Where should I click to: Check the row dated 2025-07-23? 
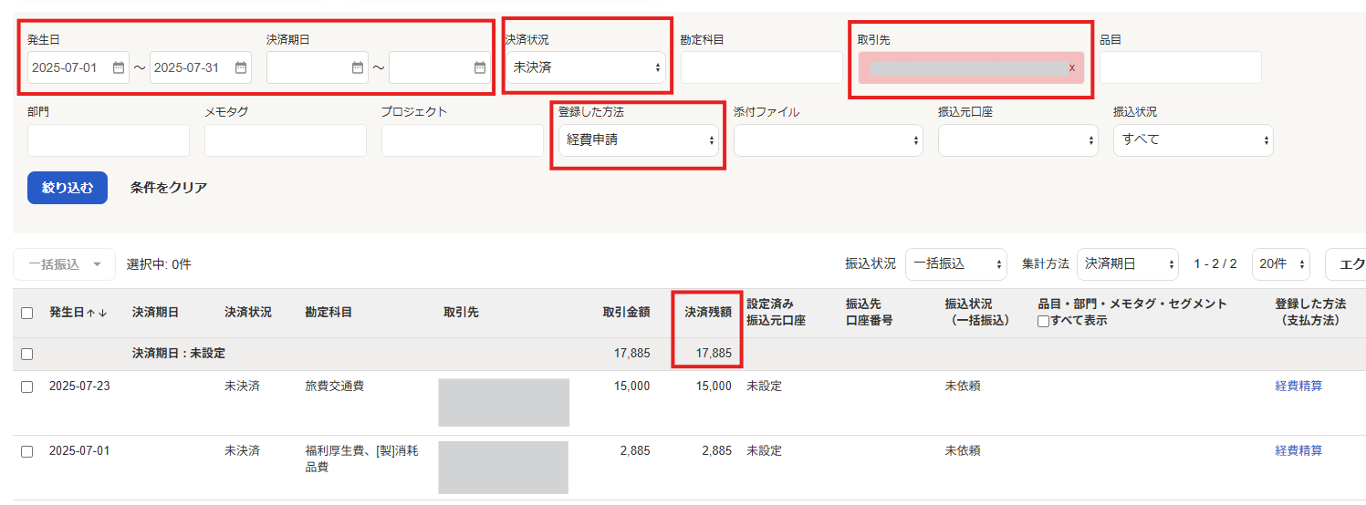pyautogui.click(x=27, y=386)
